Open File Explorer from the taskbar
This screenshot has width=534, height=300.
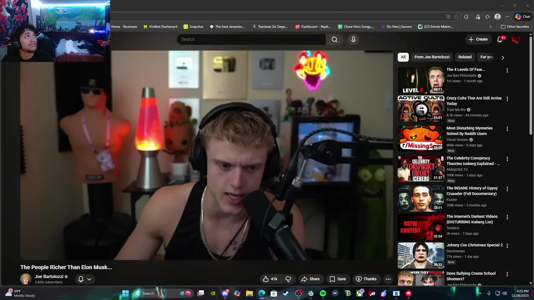(249, 293)
